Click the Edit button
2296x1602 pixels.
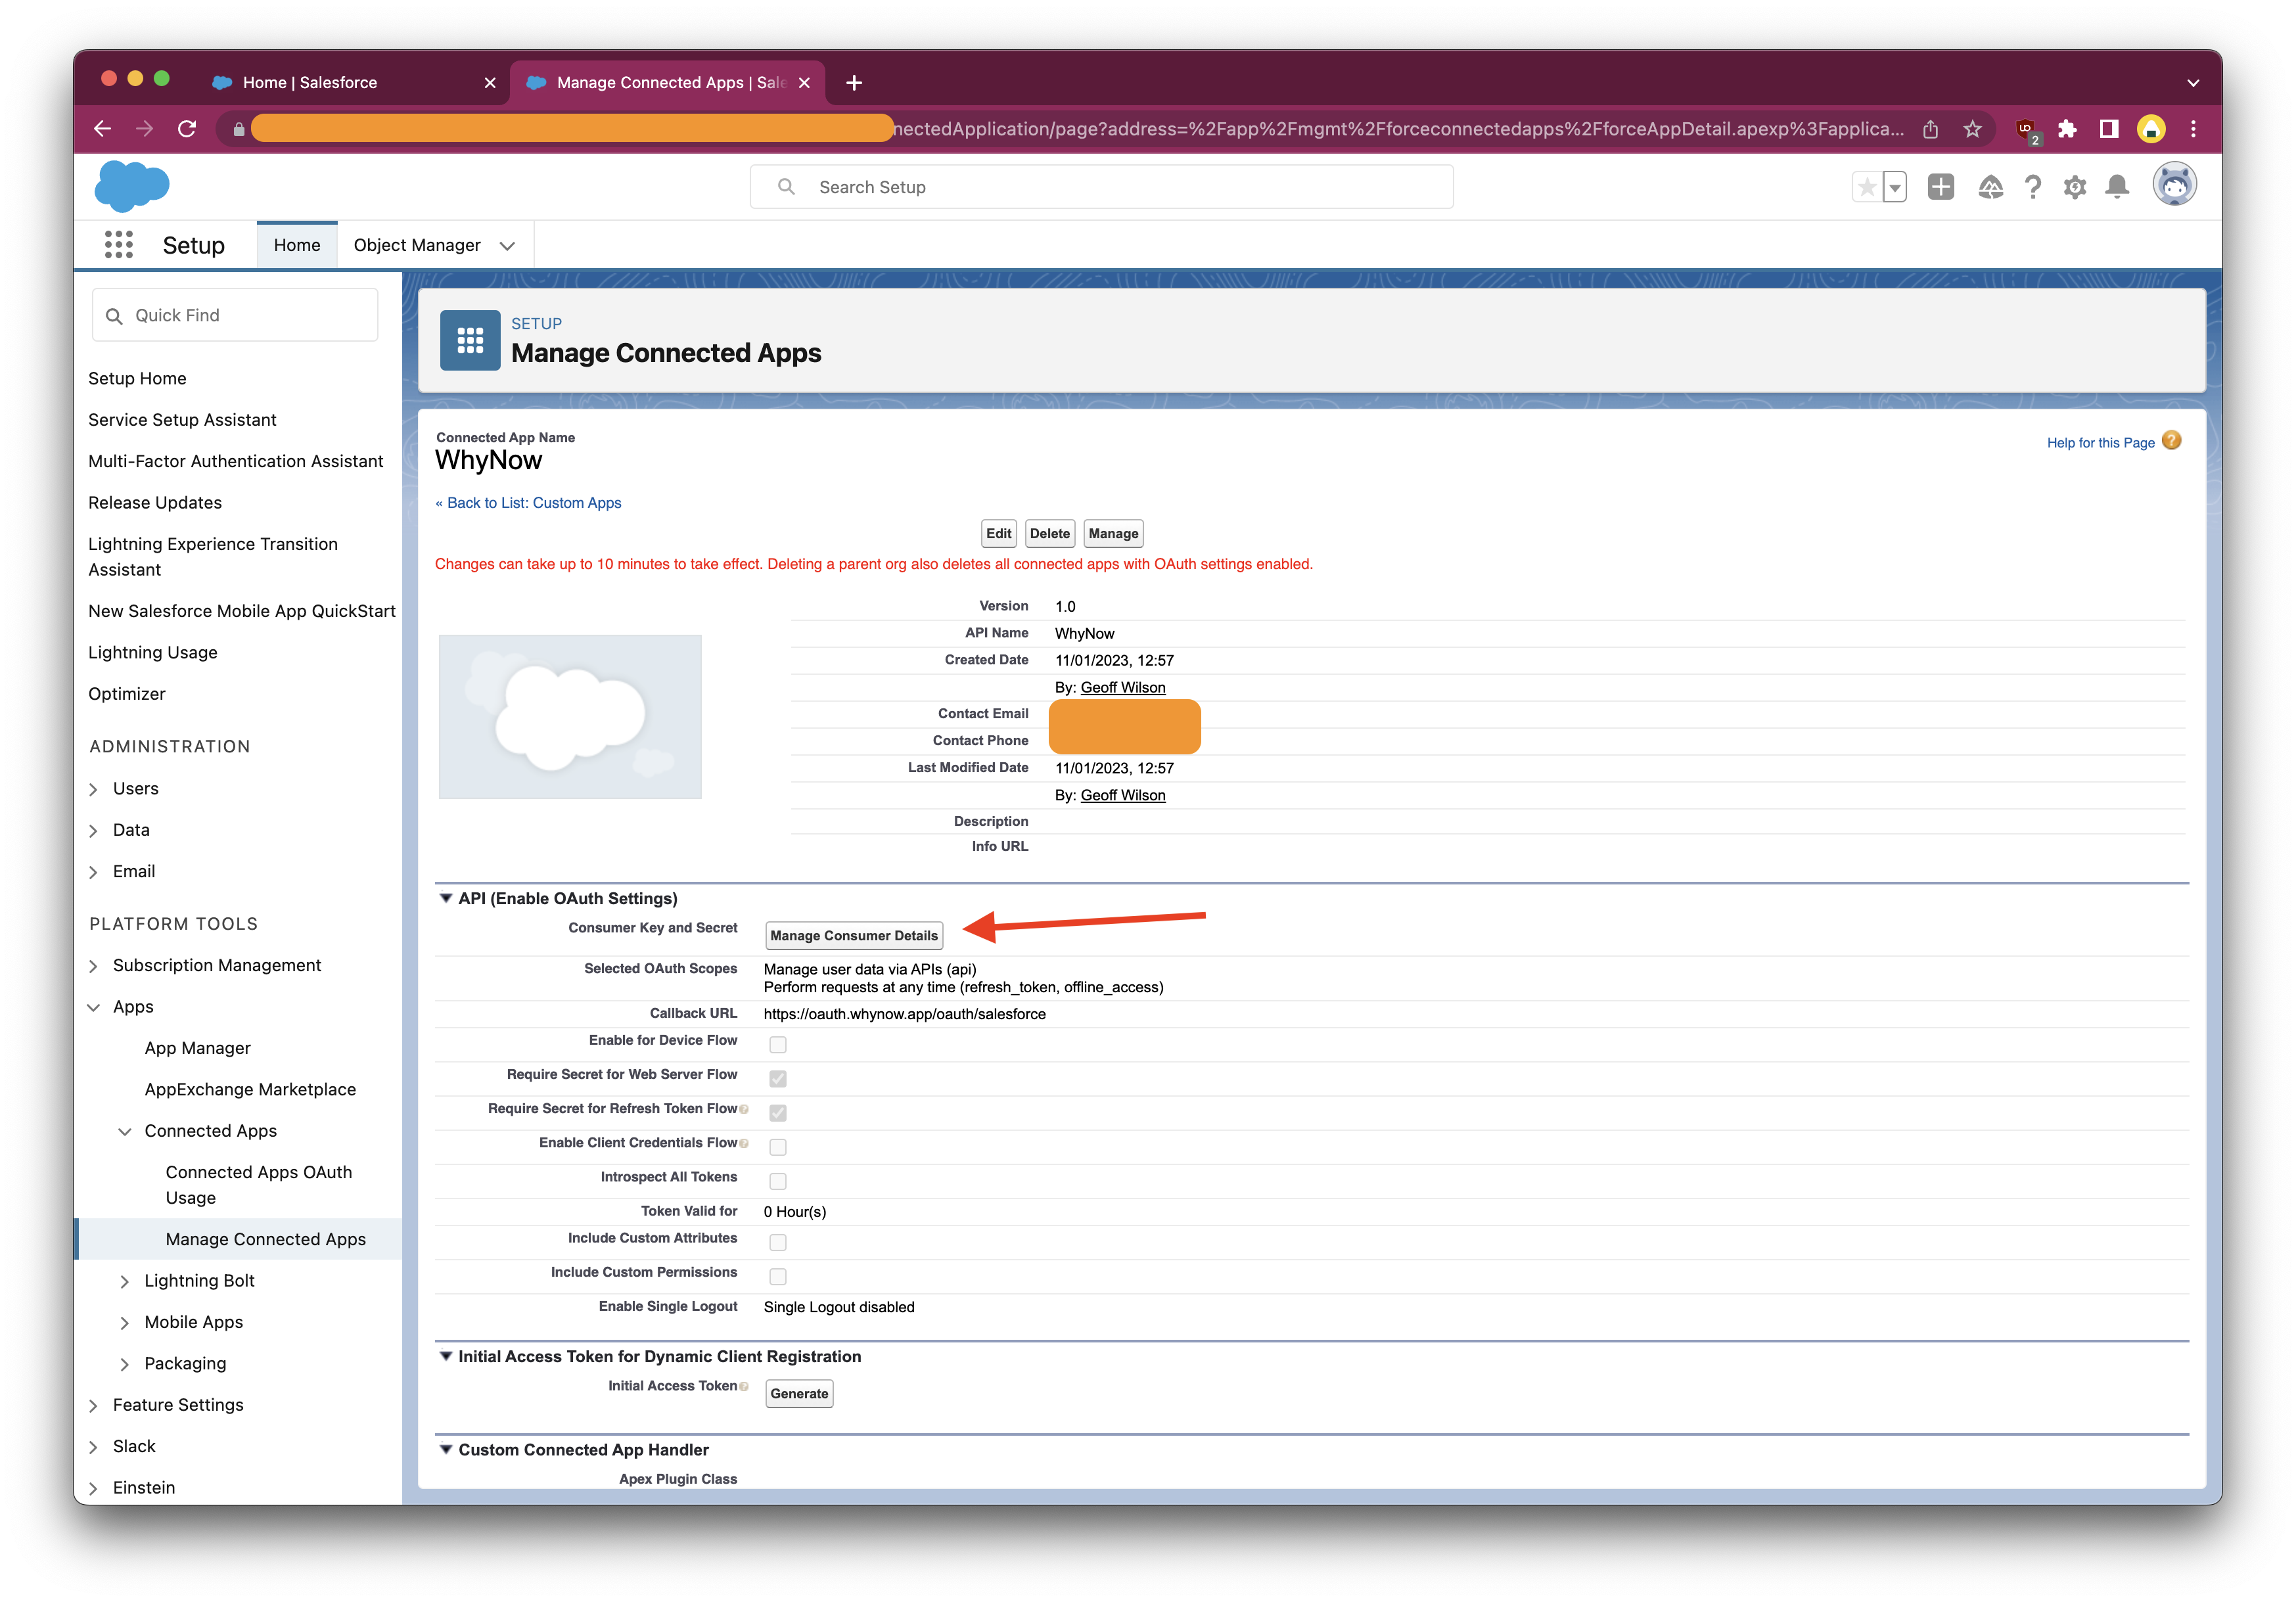(x=998, y=534)
